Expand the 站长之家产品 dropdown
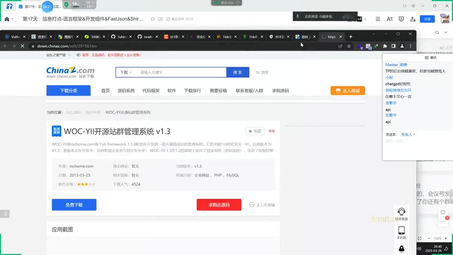The height and width of the screenshot is (255, 453). click(59, 55)
